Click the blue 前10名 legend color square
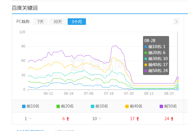The image size is (188, 131). pyautogui.click(x=24, y=106)
